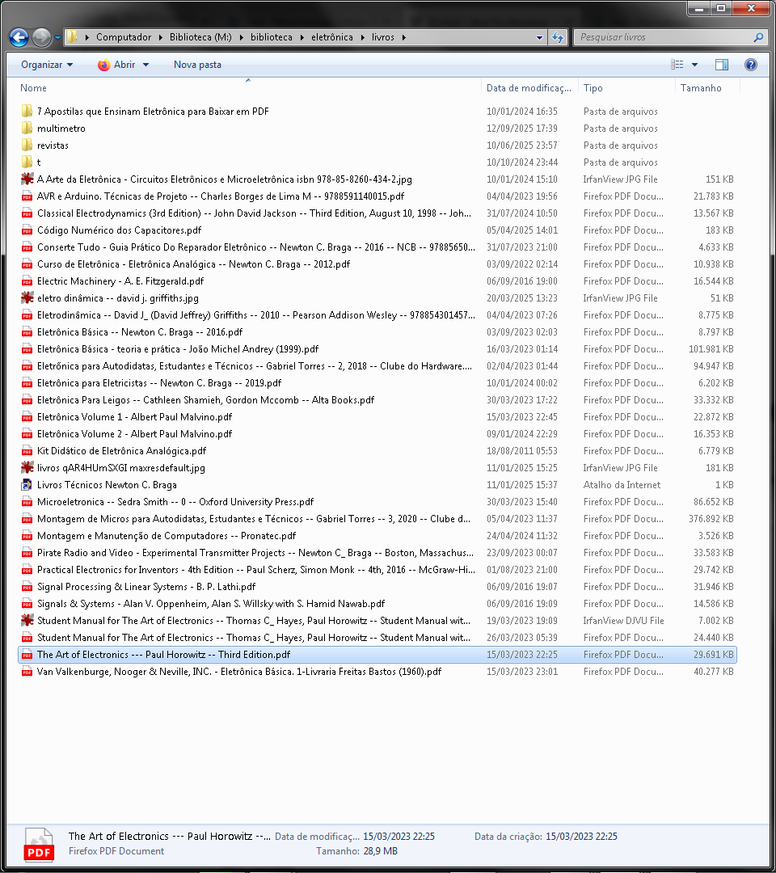Select Eletrônica para Autodidatas Gabriel Torres file
The image size is (776, 873).
(x=255, y=366)
